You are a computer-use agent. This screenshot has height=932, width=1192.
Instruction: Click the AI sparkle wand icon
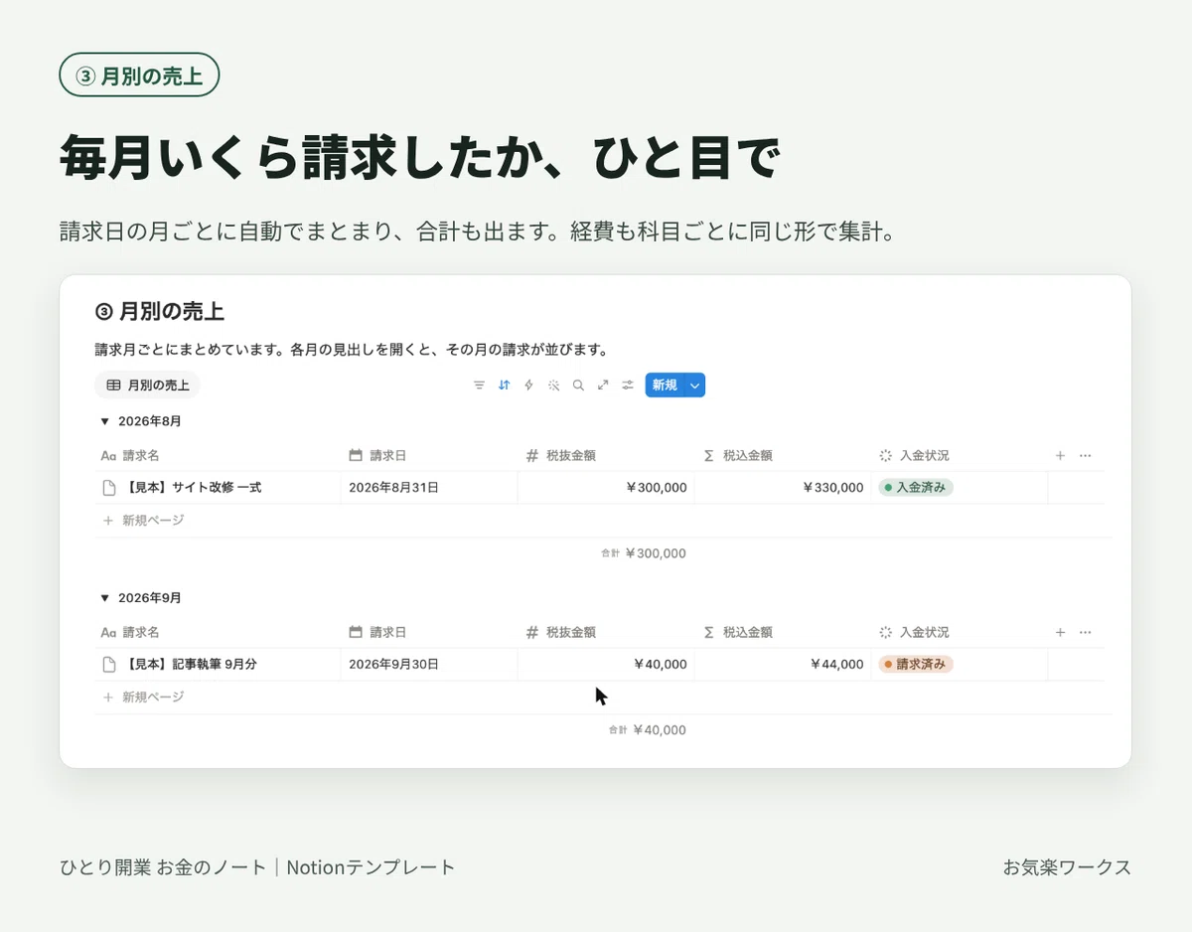tap(553, 385)
